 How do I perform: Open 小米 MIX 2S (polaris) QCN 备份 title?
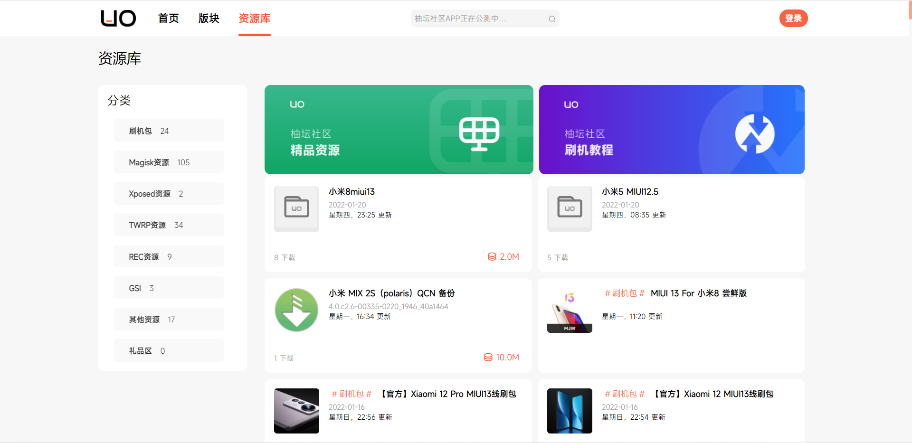pyautogui.click(x=392, y=293)
